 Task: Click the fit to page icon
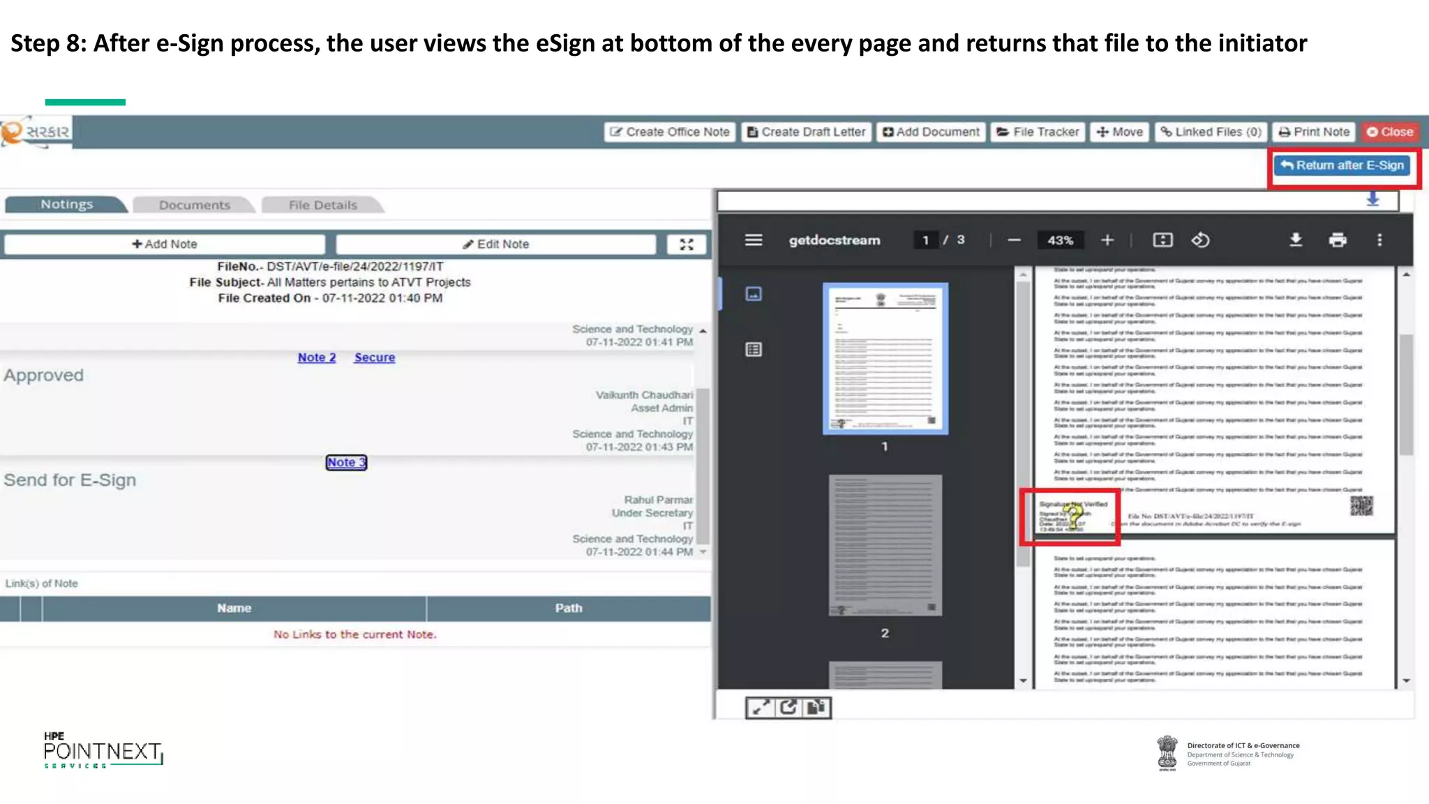1162,240
